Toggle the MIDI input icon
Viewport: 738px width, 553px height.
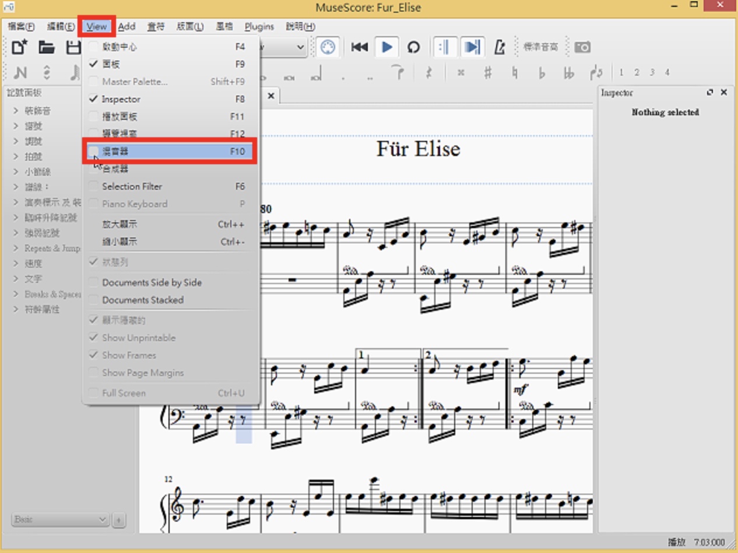coord(328,47)
